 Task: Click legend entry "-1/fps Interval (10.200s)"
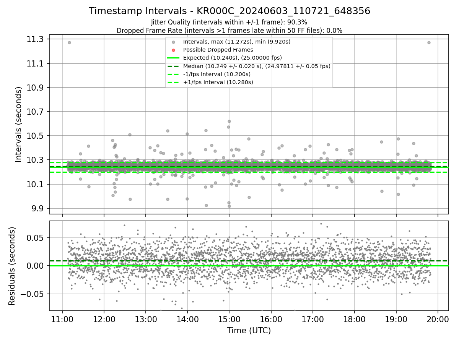[217, 74]
